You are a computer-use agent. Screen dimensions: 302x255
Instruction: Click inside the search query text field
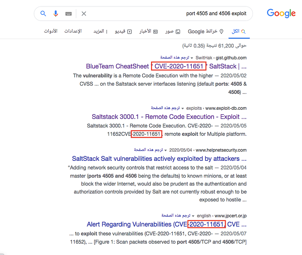tap(166, 14)
